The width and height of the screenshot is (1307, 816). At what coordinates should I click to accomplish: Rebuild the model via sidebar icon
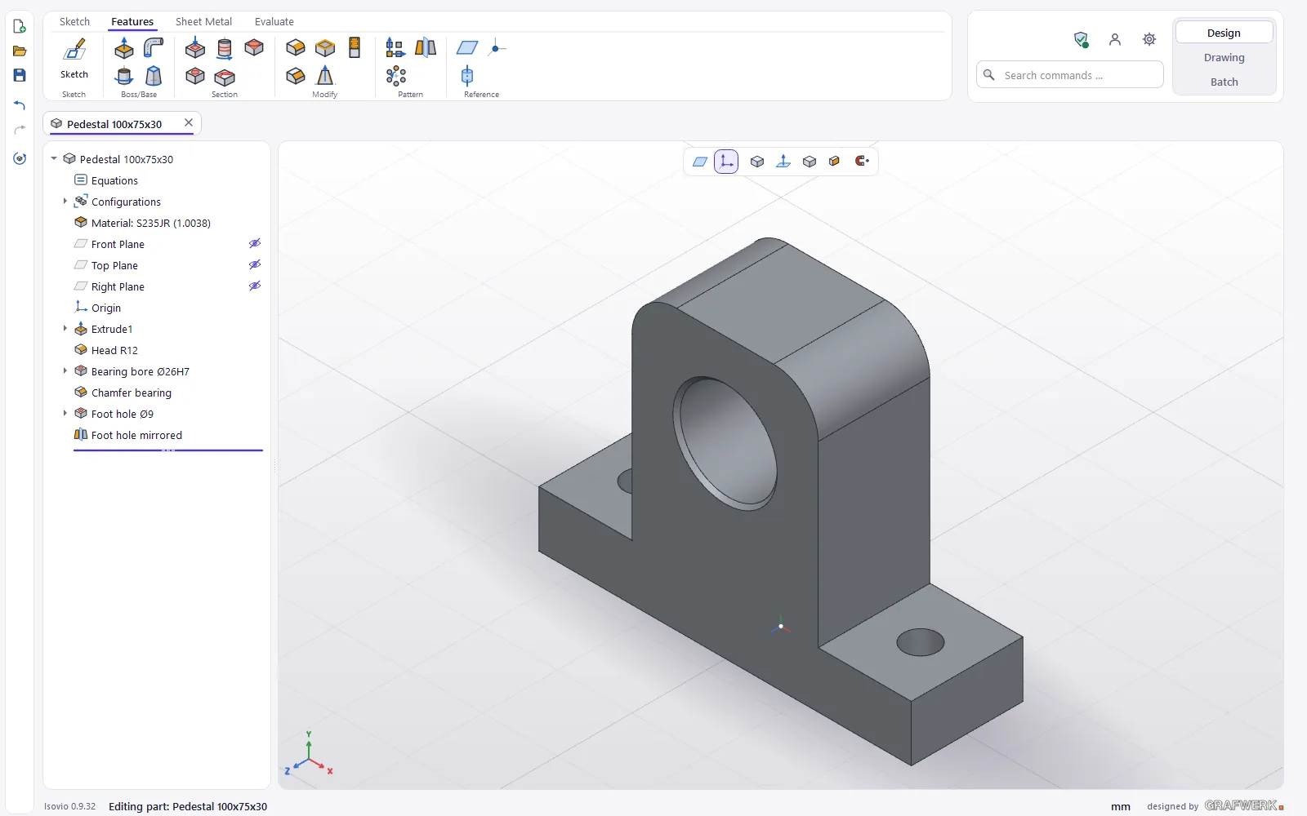coord(20,158)
